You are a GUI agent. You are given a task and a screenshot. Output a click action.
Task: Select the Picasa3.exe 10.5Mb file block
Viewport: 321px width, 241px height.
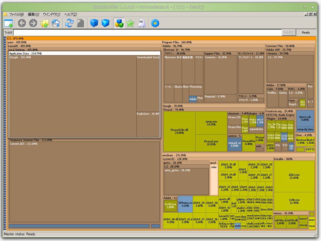coord(211,143)
